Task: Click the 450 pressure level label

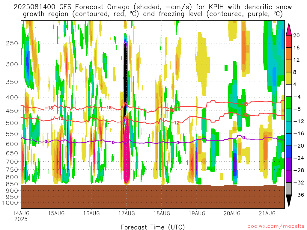Action: point(12,111)
